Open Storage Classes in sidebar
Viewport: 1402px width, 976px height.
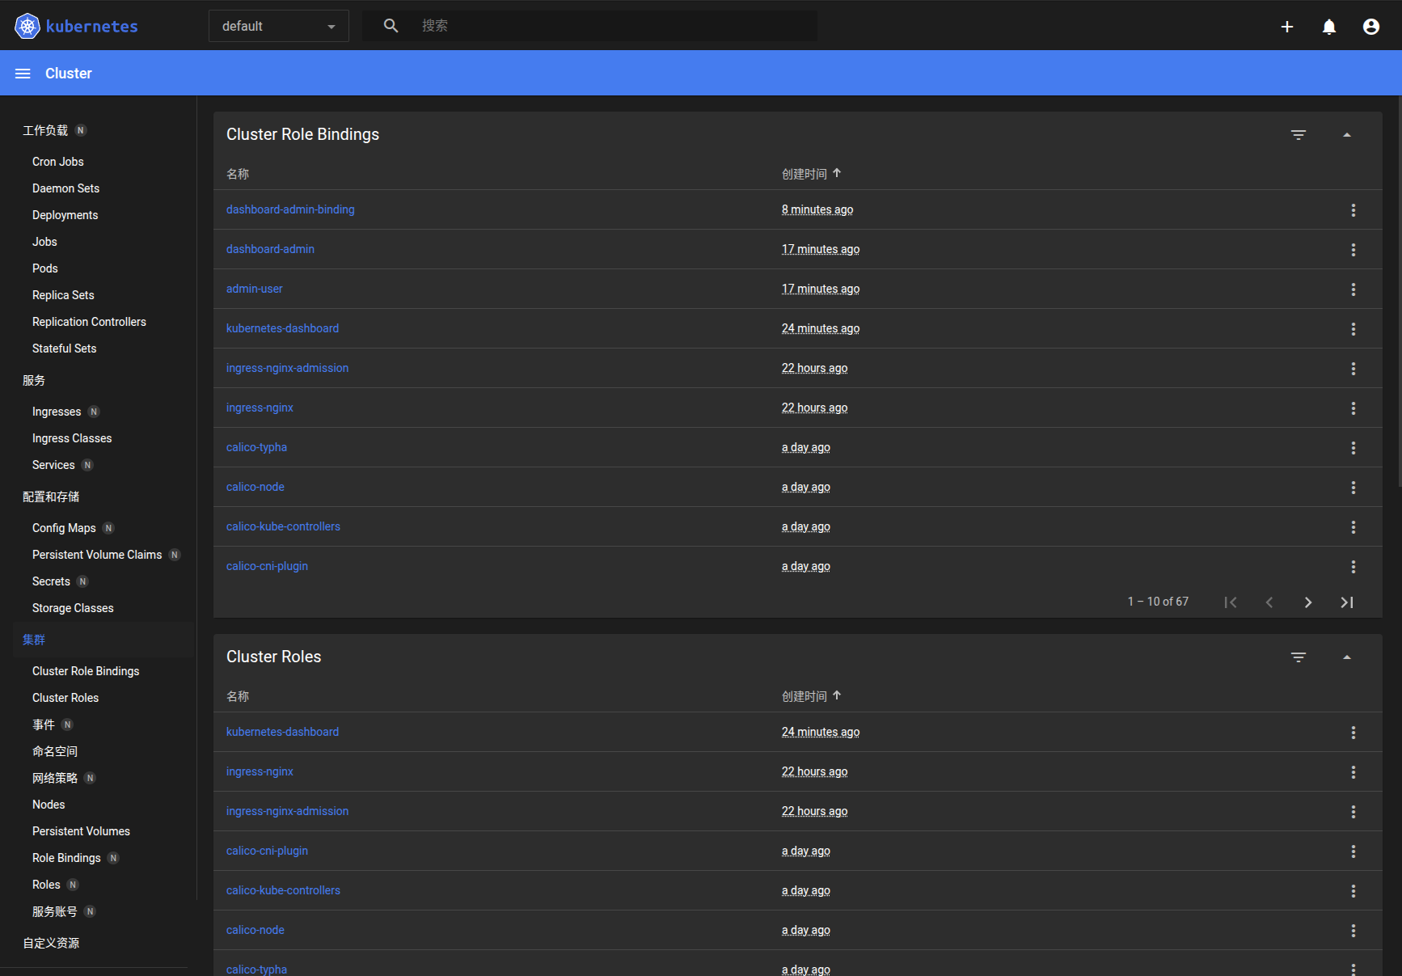pyautogui.click(x=73, y=608)
